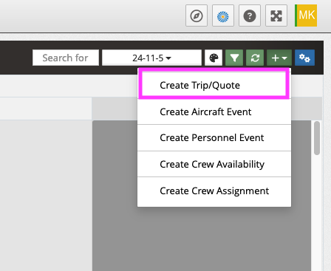Click the green filter funnel button
331x271 pixels.
pos(234,58)
